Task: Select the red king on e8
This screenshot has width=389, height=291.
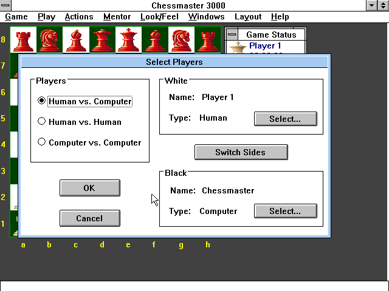Action: (128, 40)
